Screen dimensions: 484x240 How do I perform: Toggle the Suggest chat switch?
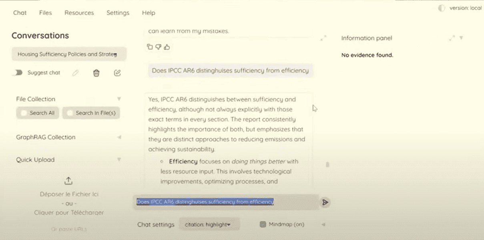17,73
